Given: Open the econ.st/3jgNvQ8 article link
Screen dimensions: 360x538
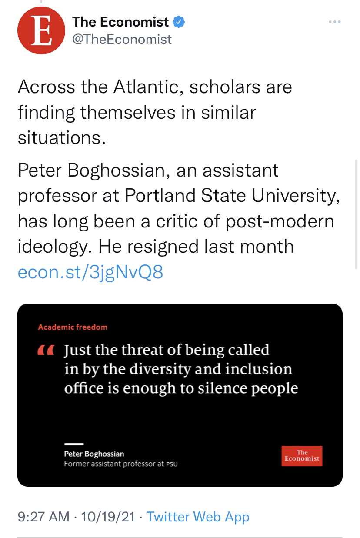Looking at the screenshot, I should pyautogui.click(x=90, y=273).
